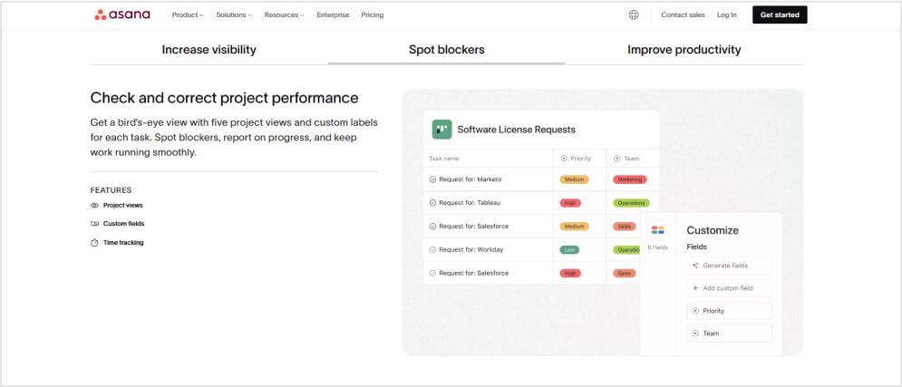Click the circle icon in the Customize Team field
The width and height of the screenshot is (902, 387).
(695, 334)
